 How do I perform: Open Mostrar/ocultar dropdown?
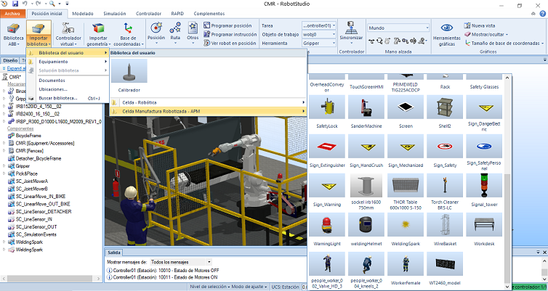[x=486, y=34]
